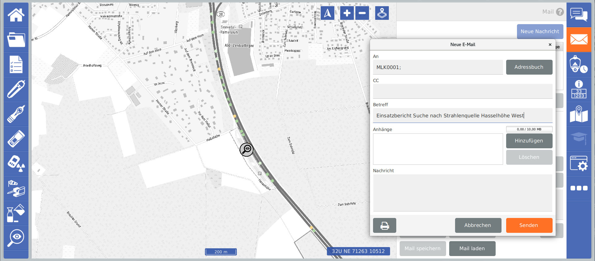595x261 pixels.
Task: Open the three-dots more menu
Action: point(579,188)
